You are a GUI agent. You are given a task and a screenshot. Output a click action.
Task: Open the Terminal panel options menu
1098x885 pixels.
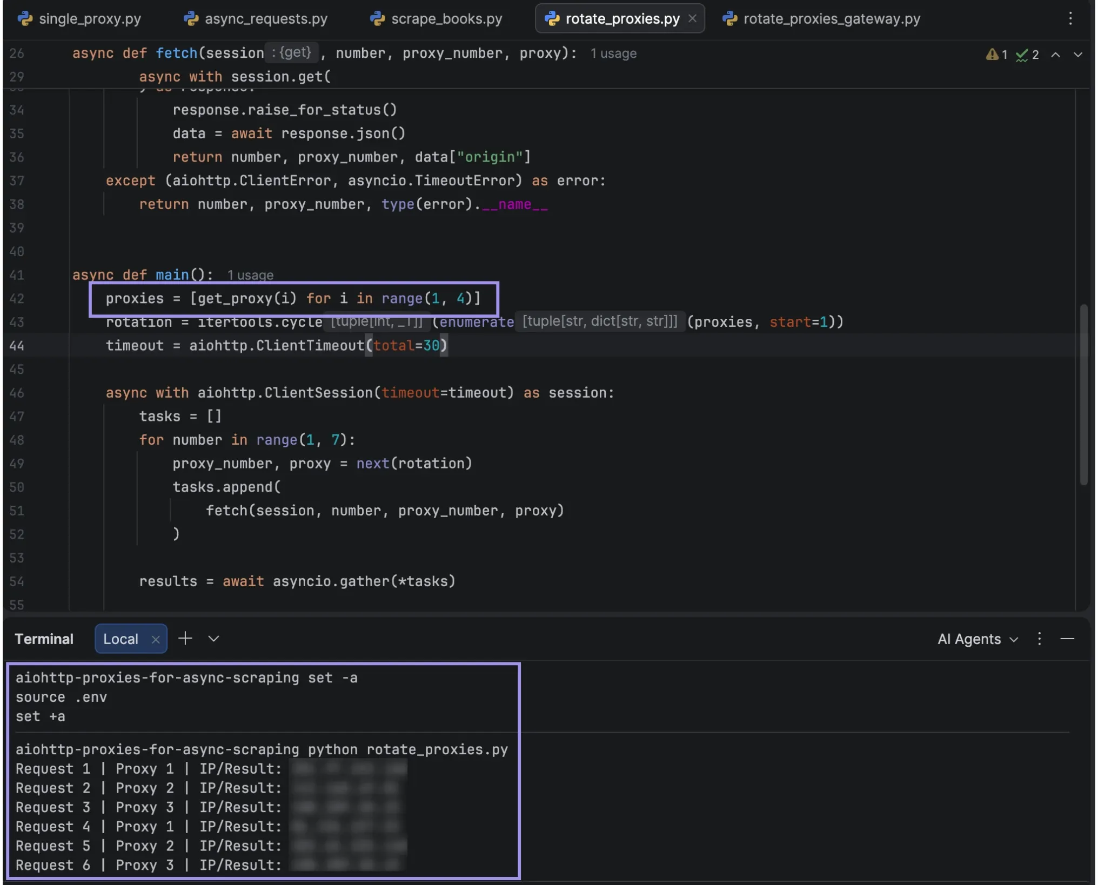point(1039,639)
